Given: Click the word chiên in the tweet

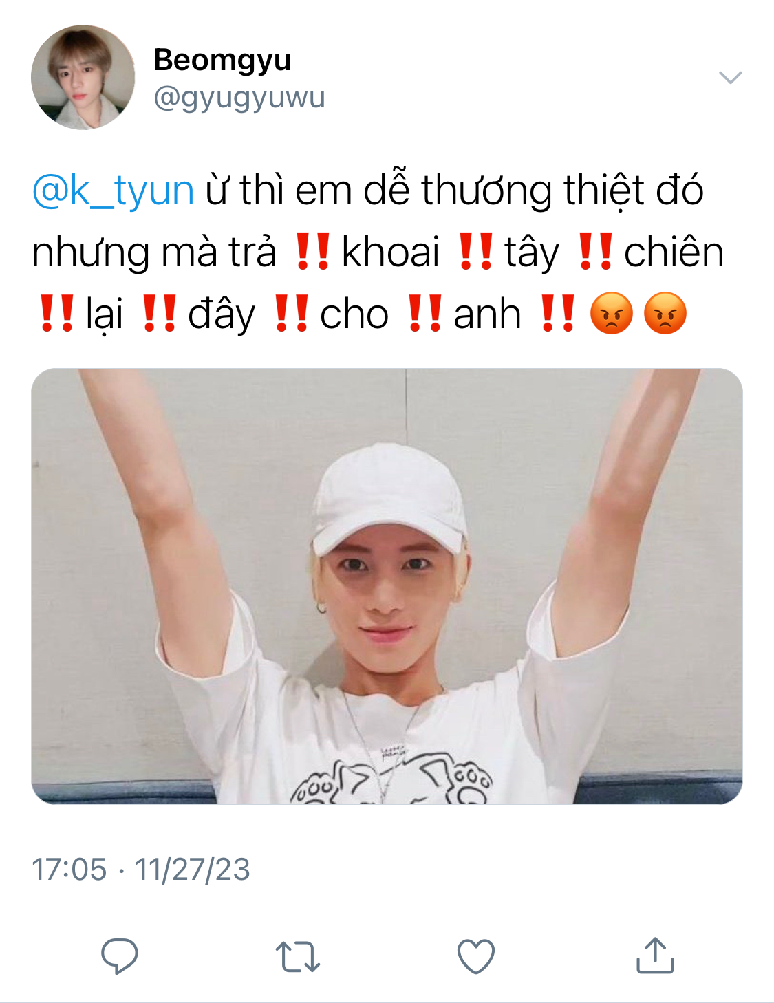Looking at the screenshot, I should [x=674, y=252].
